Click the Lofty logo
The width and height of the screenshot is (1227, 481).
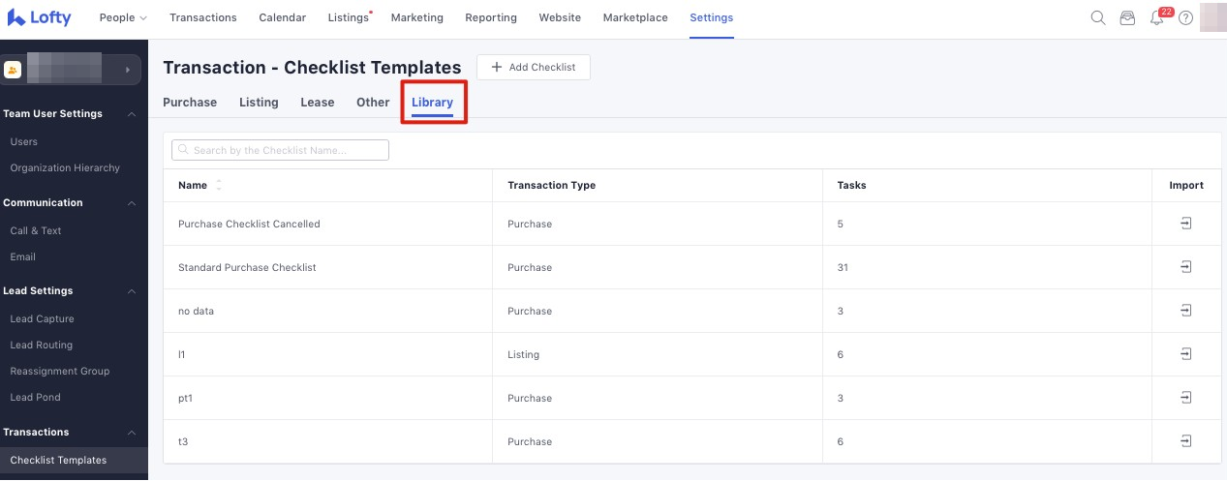pyautogui.click(x=40, y=17)
